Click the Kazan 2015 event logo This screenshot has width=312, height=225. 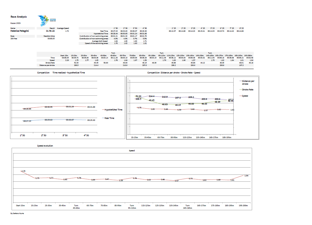47,20
